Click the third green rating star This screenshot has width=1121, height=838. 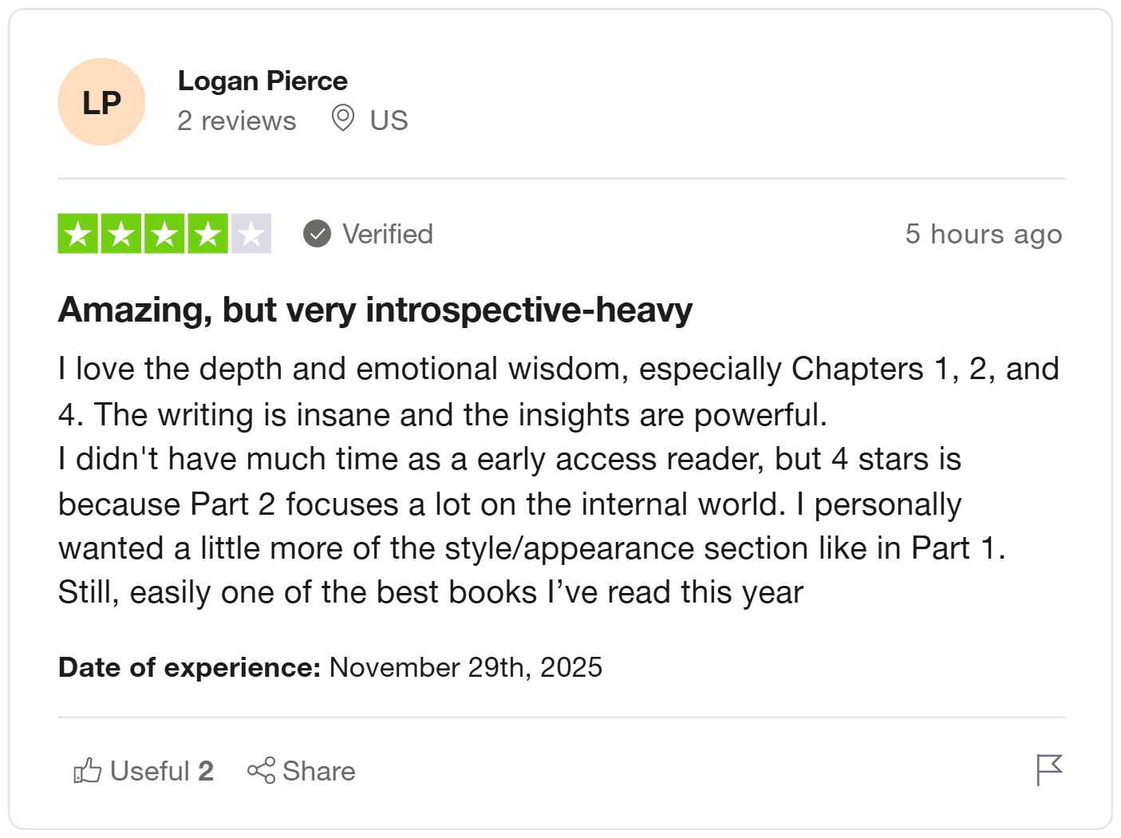click(164, 234)
